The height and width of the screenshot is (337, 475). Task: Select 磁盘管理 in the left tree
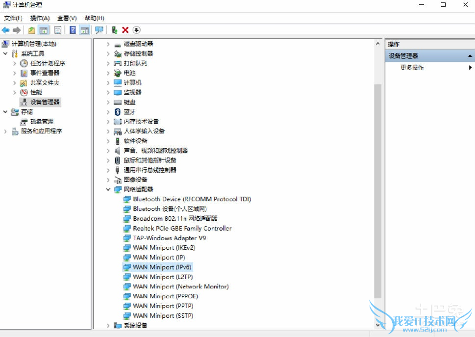click(42, 122)
